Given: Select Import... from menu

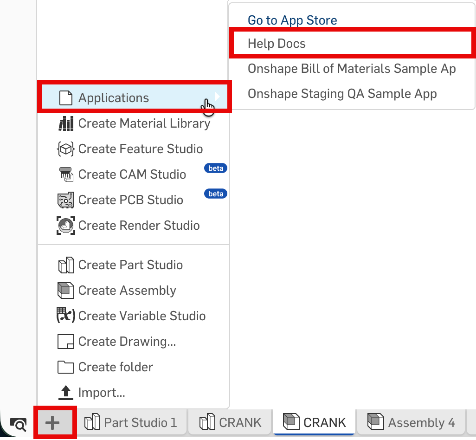Looking at the screenshot, I should pyautogui.click(x=134, y=392).
